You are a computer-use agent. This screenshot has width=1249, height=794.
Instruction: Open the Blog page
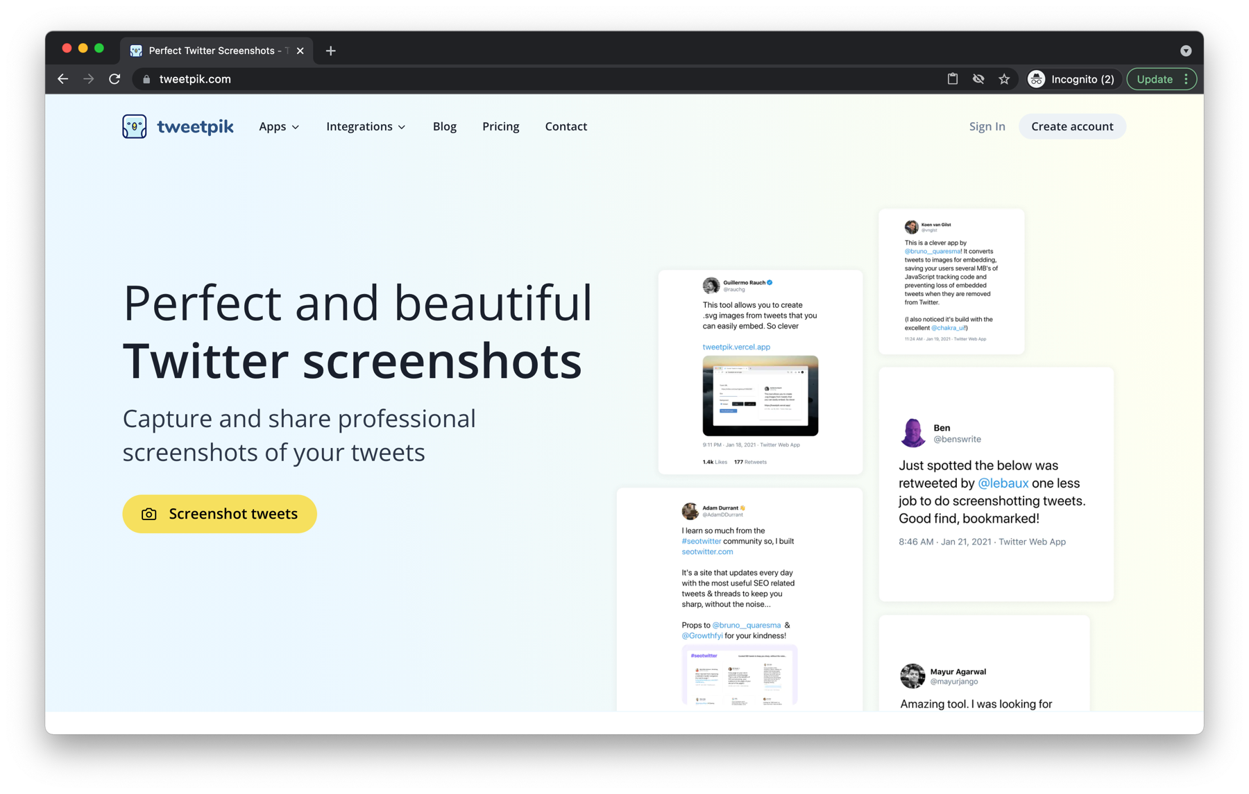445,126
